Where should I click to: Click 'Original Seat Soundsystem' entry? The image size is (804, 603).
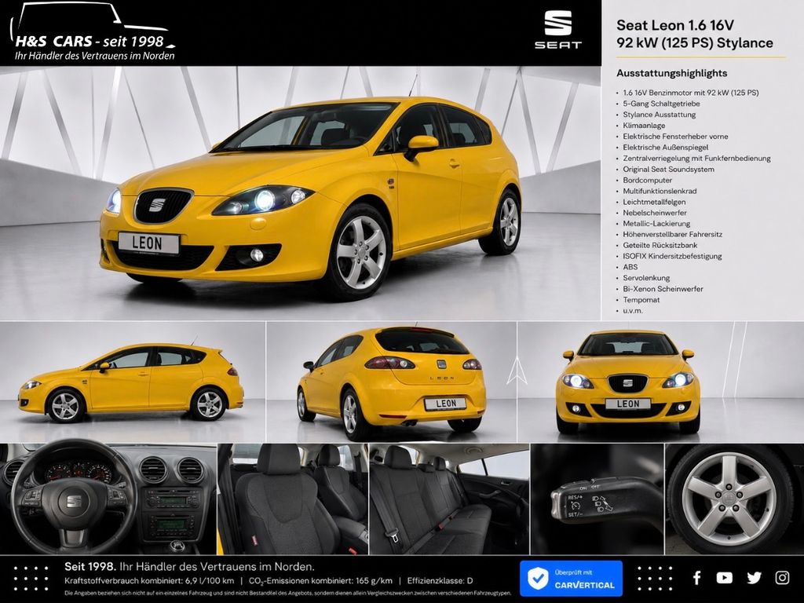[x=668, y=170]
